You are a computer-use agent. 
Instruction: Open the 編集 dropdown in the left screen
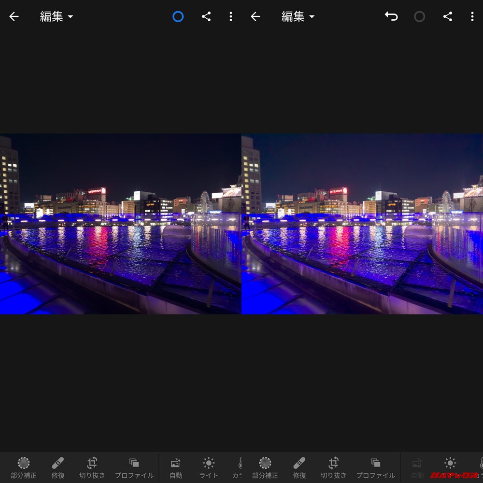(x=56, y=16)
